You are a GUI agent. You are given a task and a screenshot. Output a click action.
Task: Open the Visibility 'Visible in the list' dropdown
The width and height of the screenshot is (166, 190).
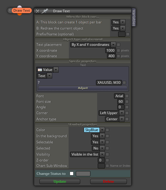point(88,154)
